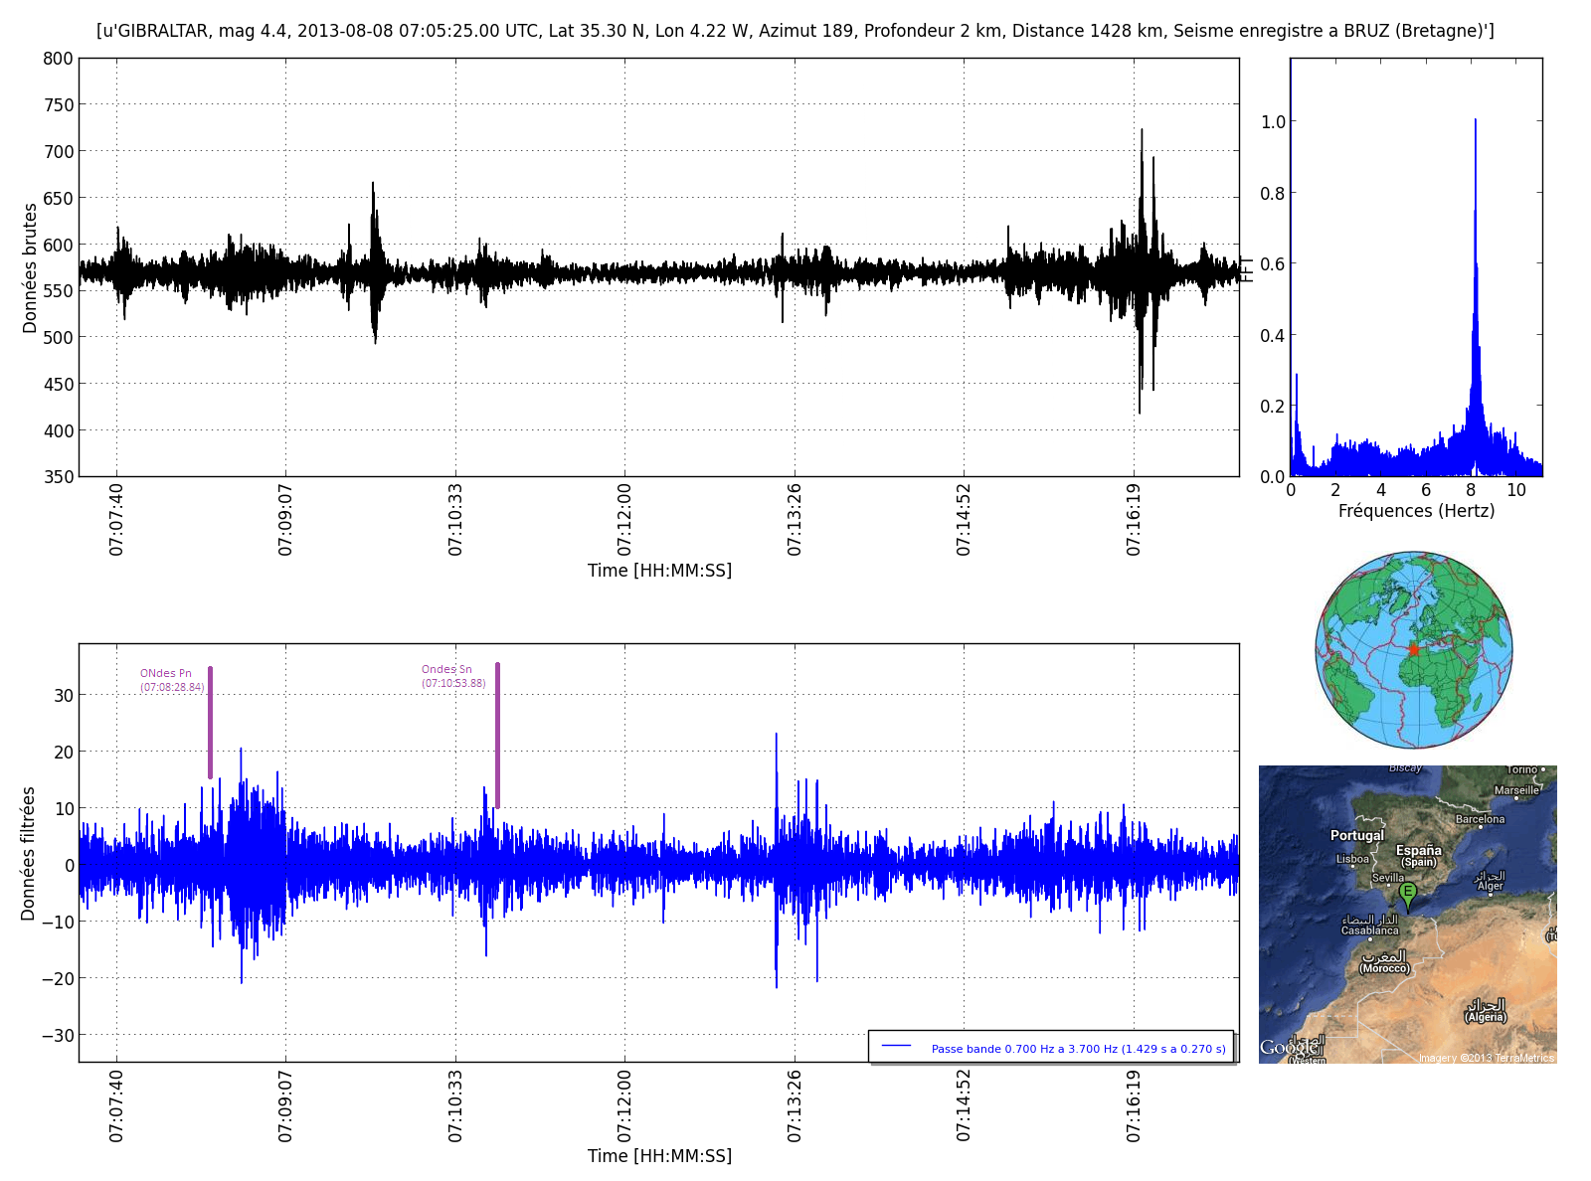Click the Casablanca label on the map
Image resolution: width=1591 pixels, height=1181 pixels.
coord(1369,930)
